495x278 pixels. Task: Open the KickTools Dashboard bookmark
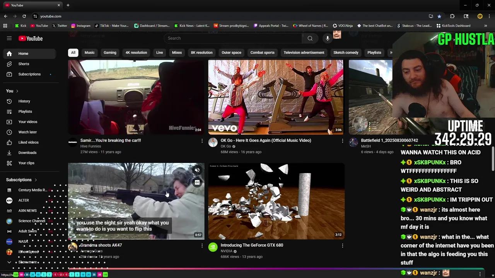[x=453, y=26]
